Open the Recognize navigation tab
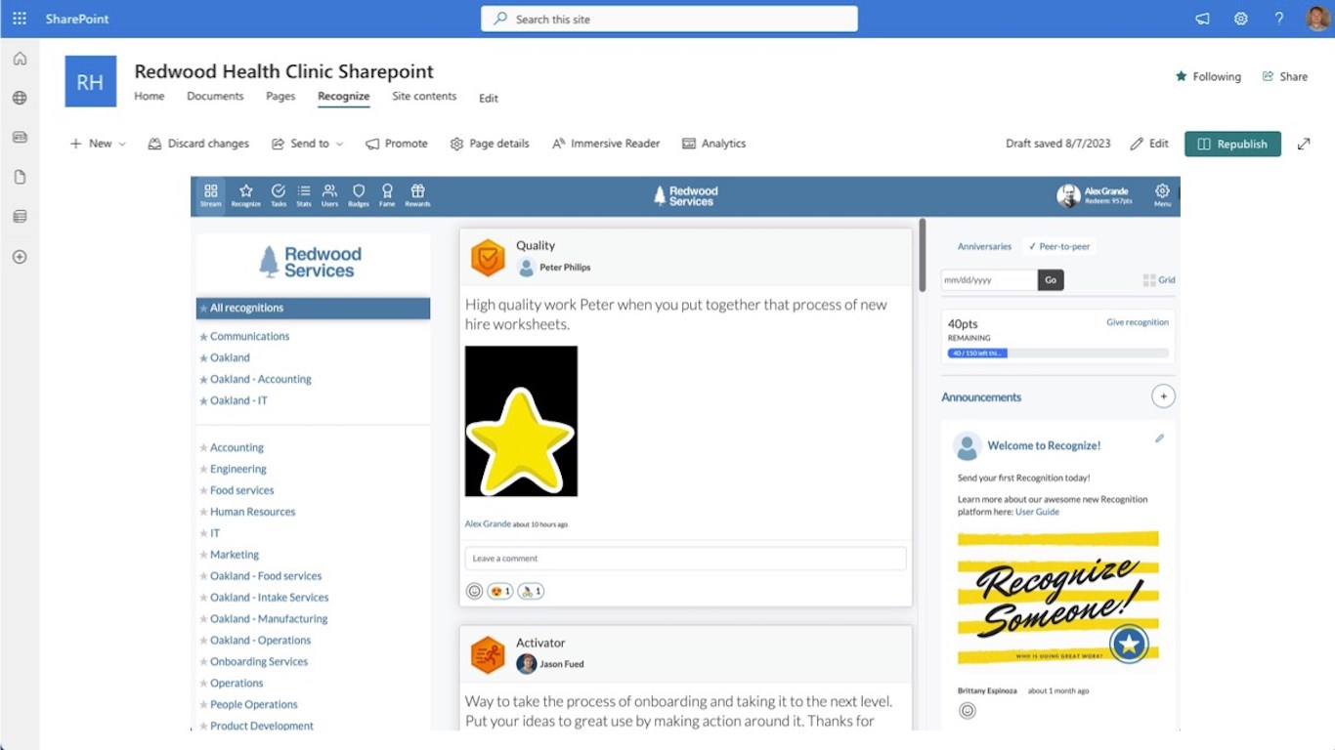 (x=344, y=96)
